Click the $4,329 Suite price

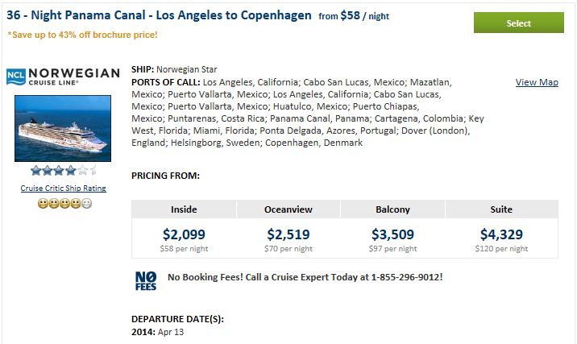coord(501,234)
